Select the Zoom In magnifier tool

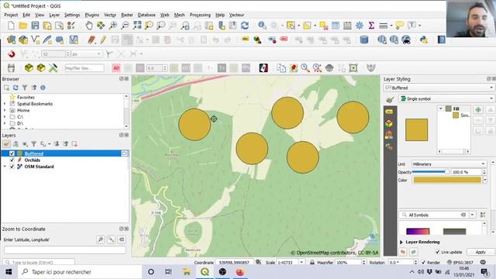[113, 26]
